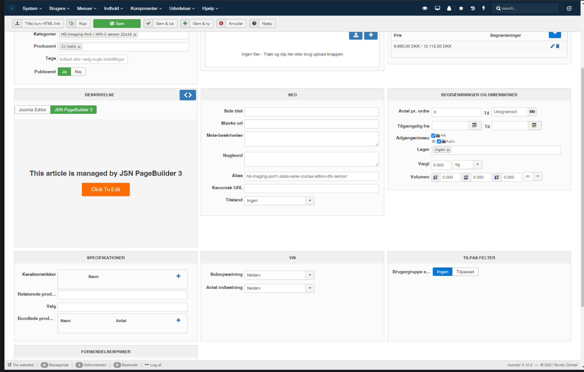Click the second Volumen dimension icon
Viewport: 584px width, 372px height.
pos(466,177)
